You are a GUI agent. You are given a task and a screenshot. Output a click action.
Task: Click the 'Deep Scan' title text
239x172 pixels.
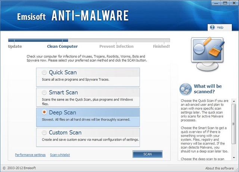click(x=62, y=113)
